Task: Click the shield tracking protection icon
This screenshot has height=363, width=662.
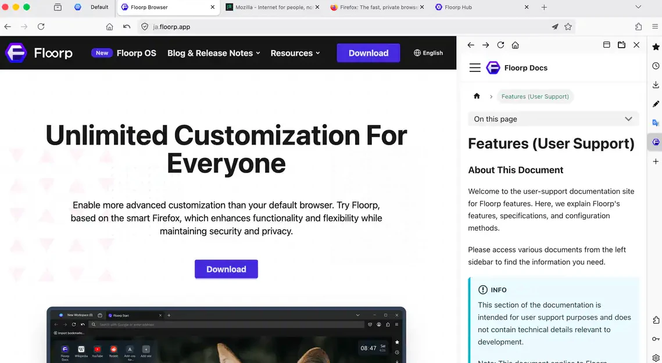Action: pyautogui.click(x=145, y=27)
